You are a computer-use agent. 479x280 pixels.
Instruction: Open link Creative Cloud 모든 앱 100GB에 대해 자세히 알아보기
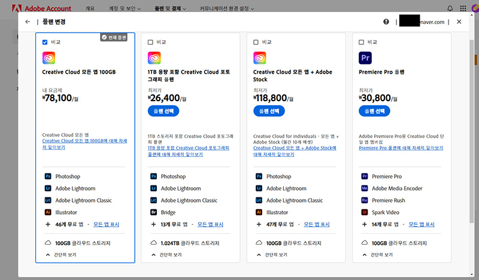click(x=84, y=144)
